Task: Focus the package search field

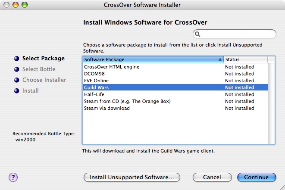Action: tap(235, 34)
